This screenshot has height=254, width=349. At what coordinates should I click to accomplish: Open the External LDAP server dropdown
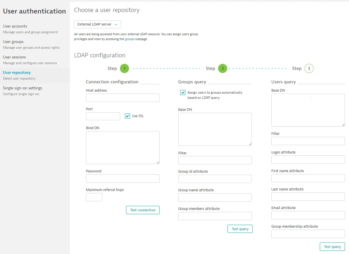tap(97, 24)
